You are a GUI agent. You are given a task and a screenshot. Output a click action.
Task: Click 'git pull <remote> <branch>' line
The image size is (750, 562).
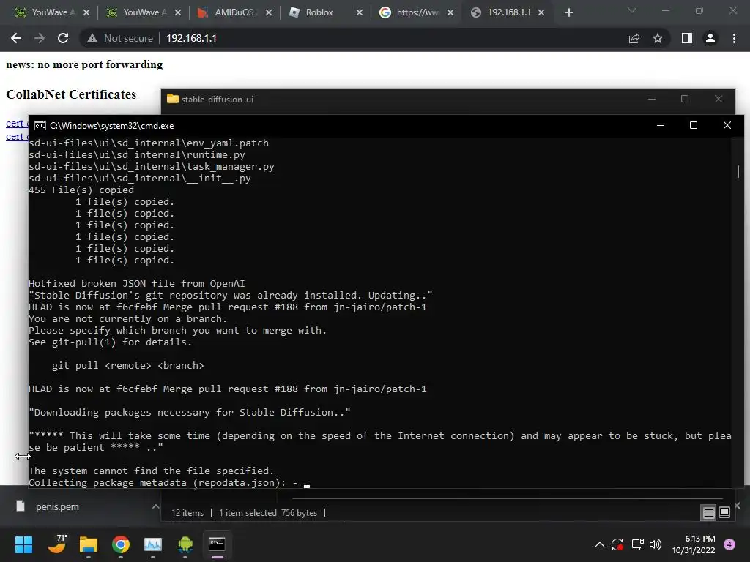[127, 366]
